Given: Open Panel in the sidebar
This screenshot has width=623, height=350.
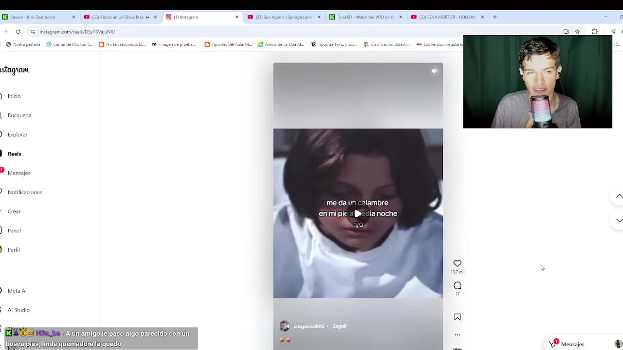Looking at the screenshot, I should point(14,230).
